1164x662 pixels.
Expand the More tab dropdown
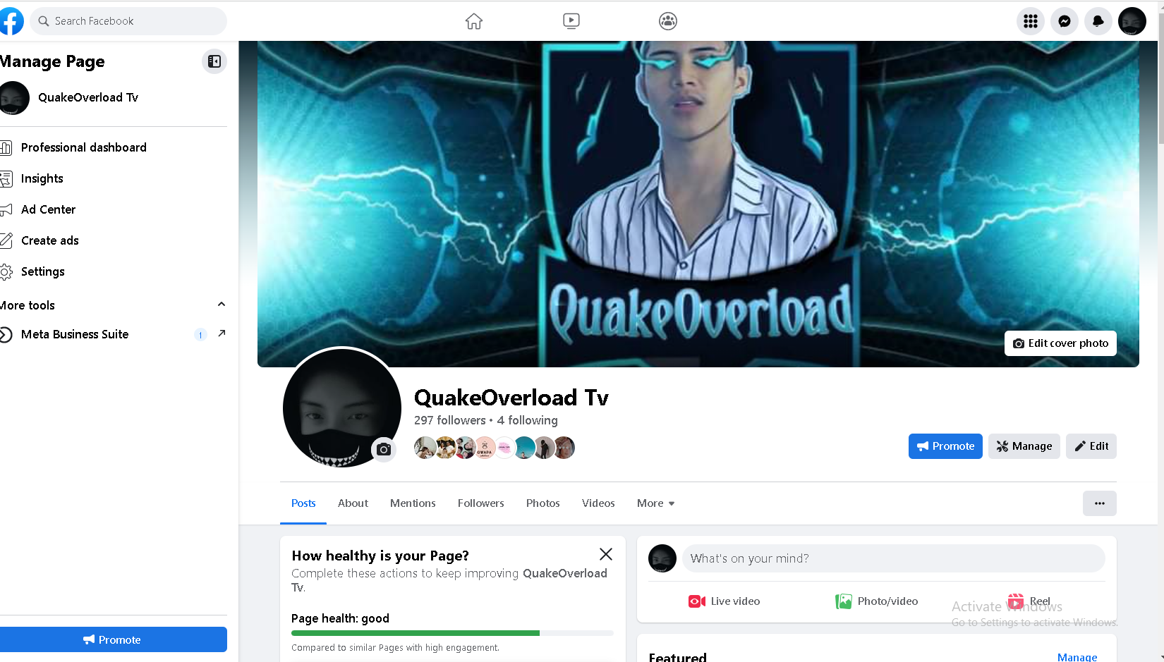pos(655,503)
